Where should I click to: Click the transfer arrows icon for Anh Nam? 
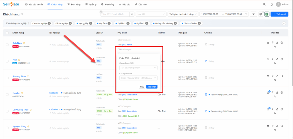pos(275,47)
